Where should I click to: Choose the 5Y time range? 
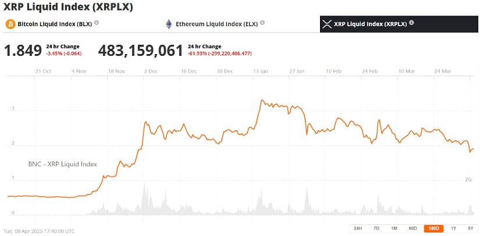(x=470, y=228)
